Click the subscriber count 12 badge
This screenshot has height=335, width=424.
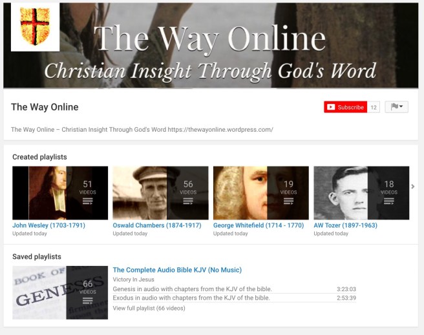click(374, 107)
